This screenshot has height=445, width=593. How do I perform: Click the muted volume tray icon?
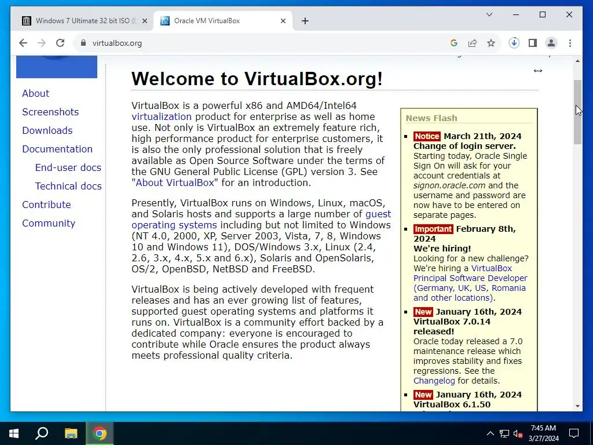point(518,433)
